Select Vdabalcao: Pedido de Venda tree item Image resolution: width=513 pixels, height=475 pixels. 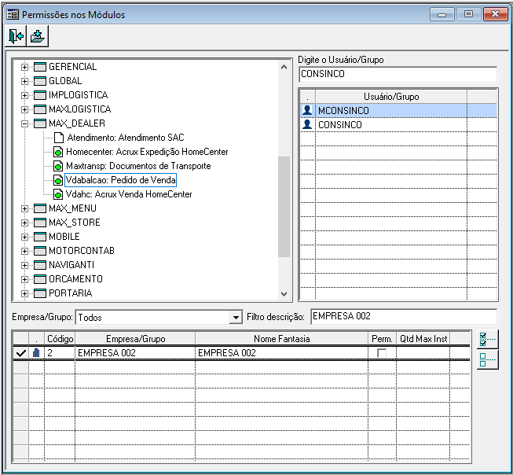click(x=121, y=180)
